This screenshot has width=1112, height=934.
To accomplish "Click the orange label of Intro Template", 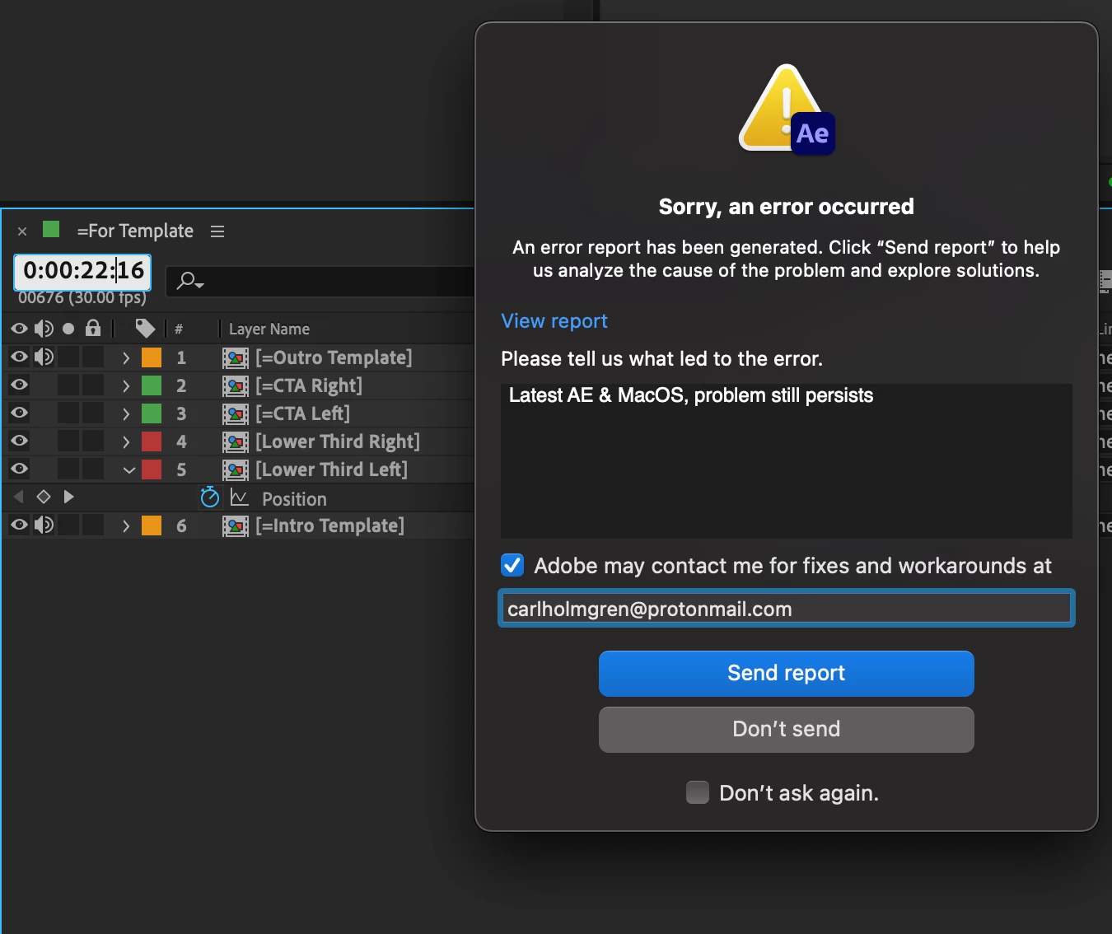I will pos(152,525).
